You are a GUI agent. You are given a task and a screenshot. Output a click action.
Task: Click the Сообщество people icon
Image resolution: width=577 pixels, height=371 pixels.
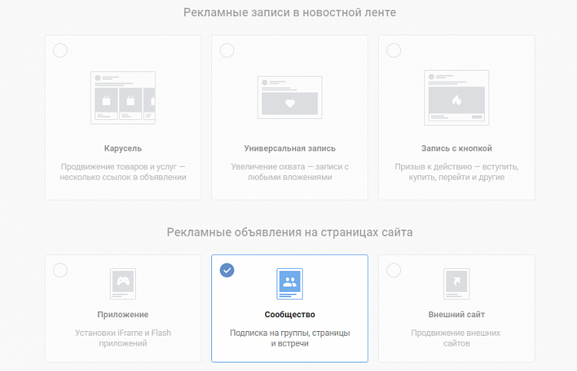point(290,283)
